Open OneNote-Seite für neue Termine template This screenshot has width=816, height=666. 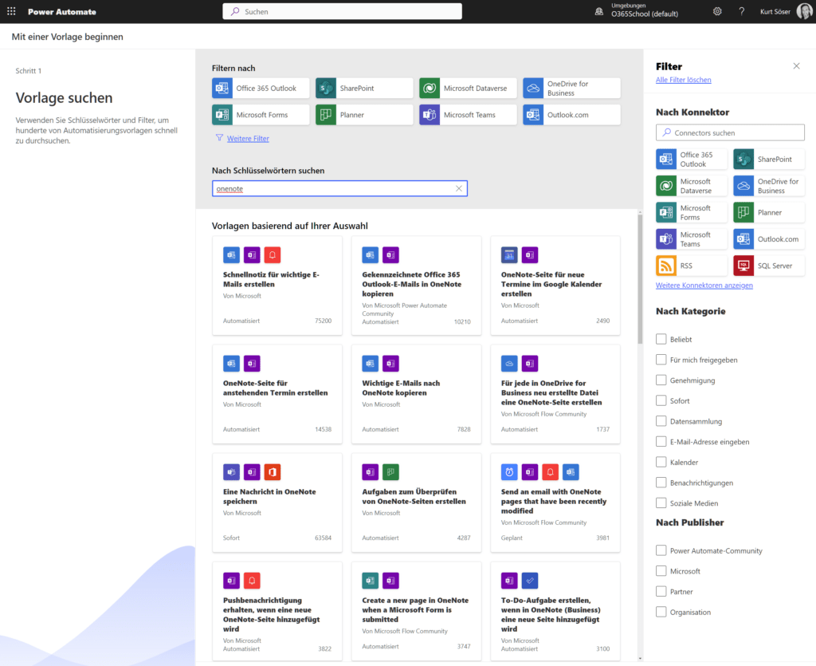pyautogui.click(x=555, y=286)
